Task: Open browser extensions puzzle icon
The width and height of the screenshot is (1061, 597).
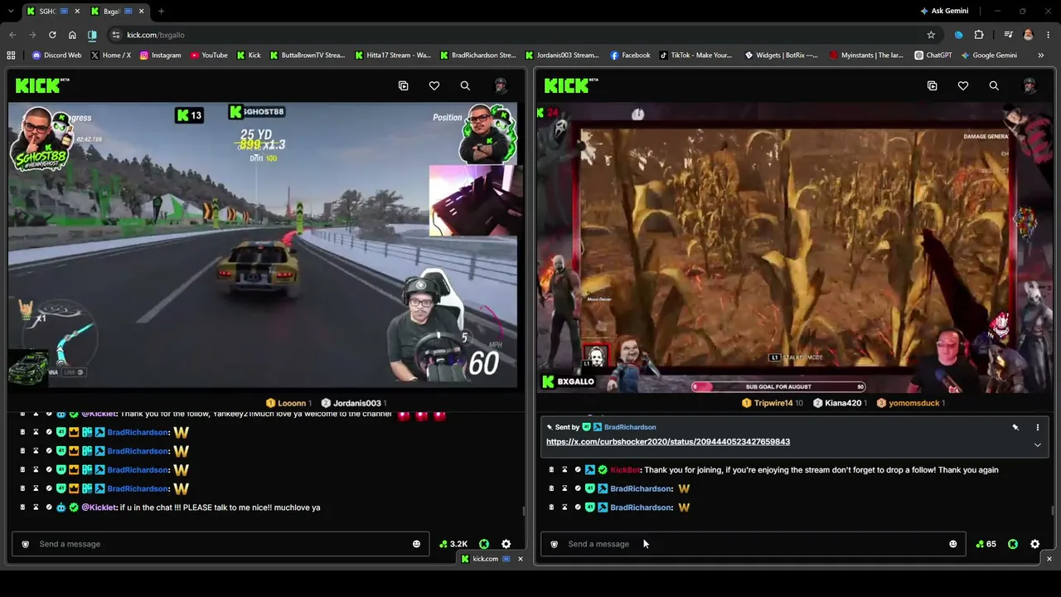Action: point(979,35)
